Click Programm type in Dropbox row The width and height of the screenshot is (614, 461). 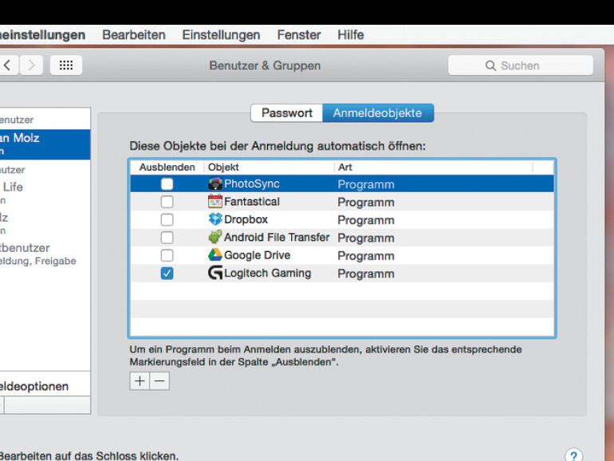pyautogui.click(x=366, y=220)
